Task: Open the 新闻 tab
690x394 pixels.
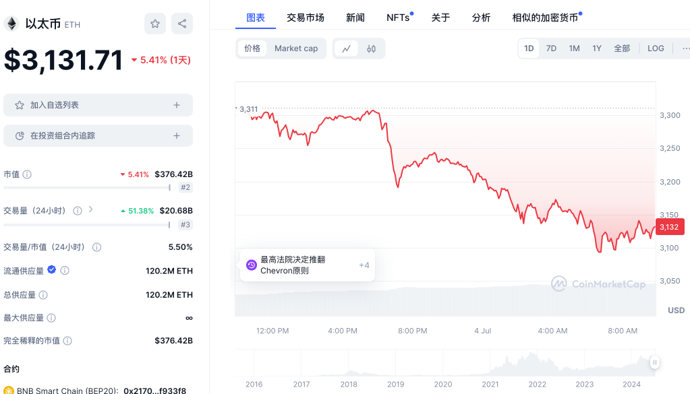Action: tap(355, 18)
